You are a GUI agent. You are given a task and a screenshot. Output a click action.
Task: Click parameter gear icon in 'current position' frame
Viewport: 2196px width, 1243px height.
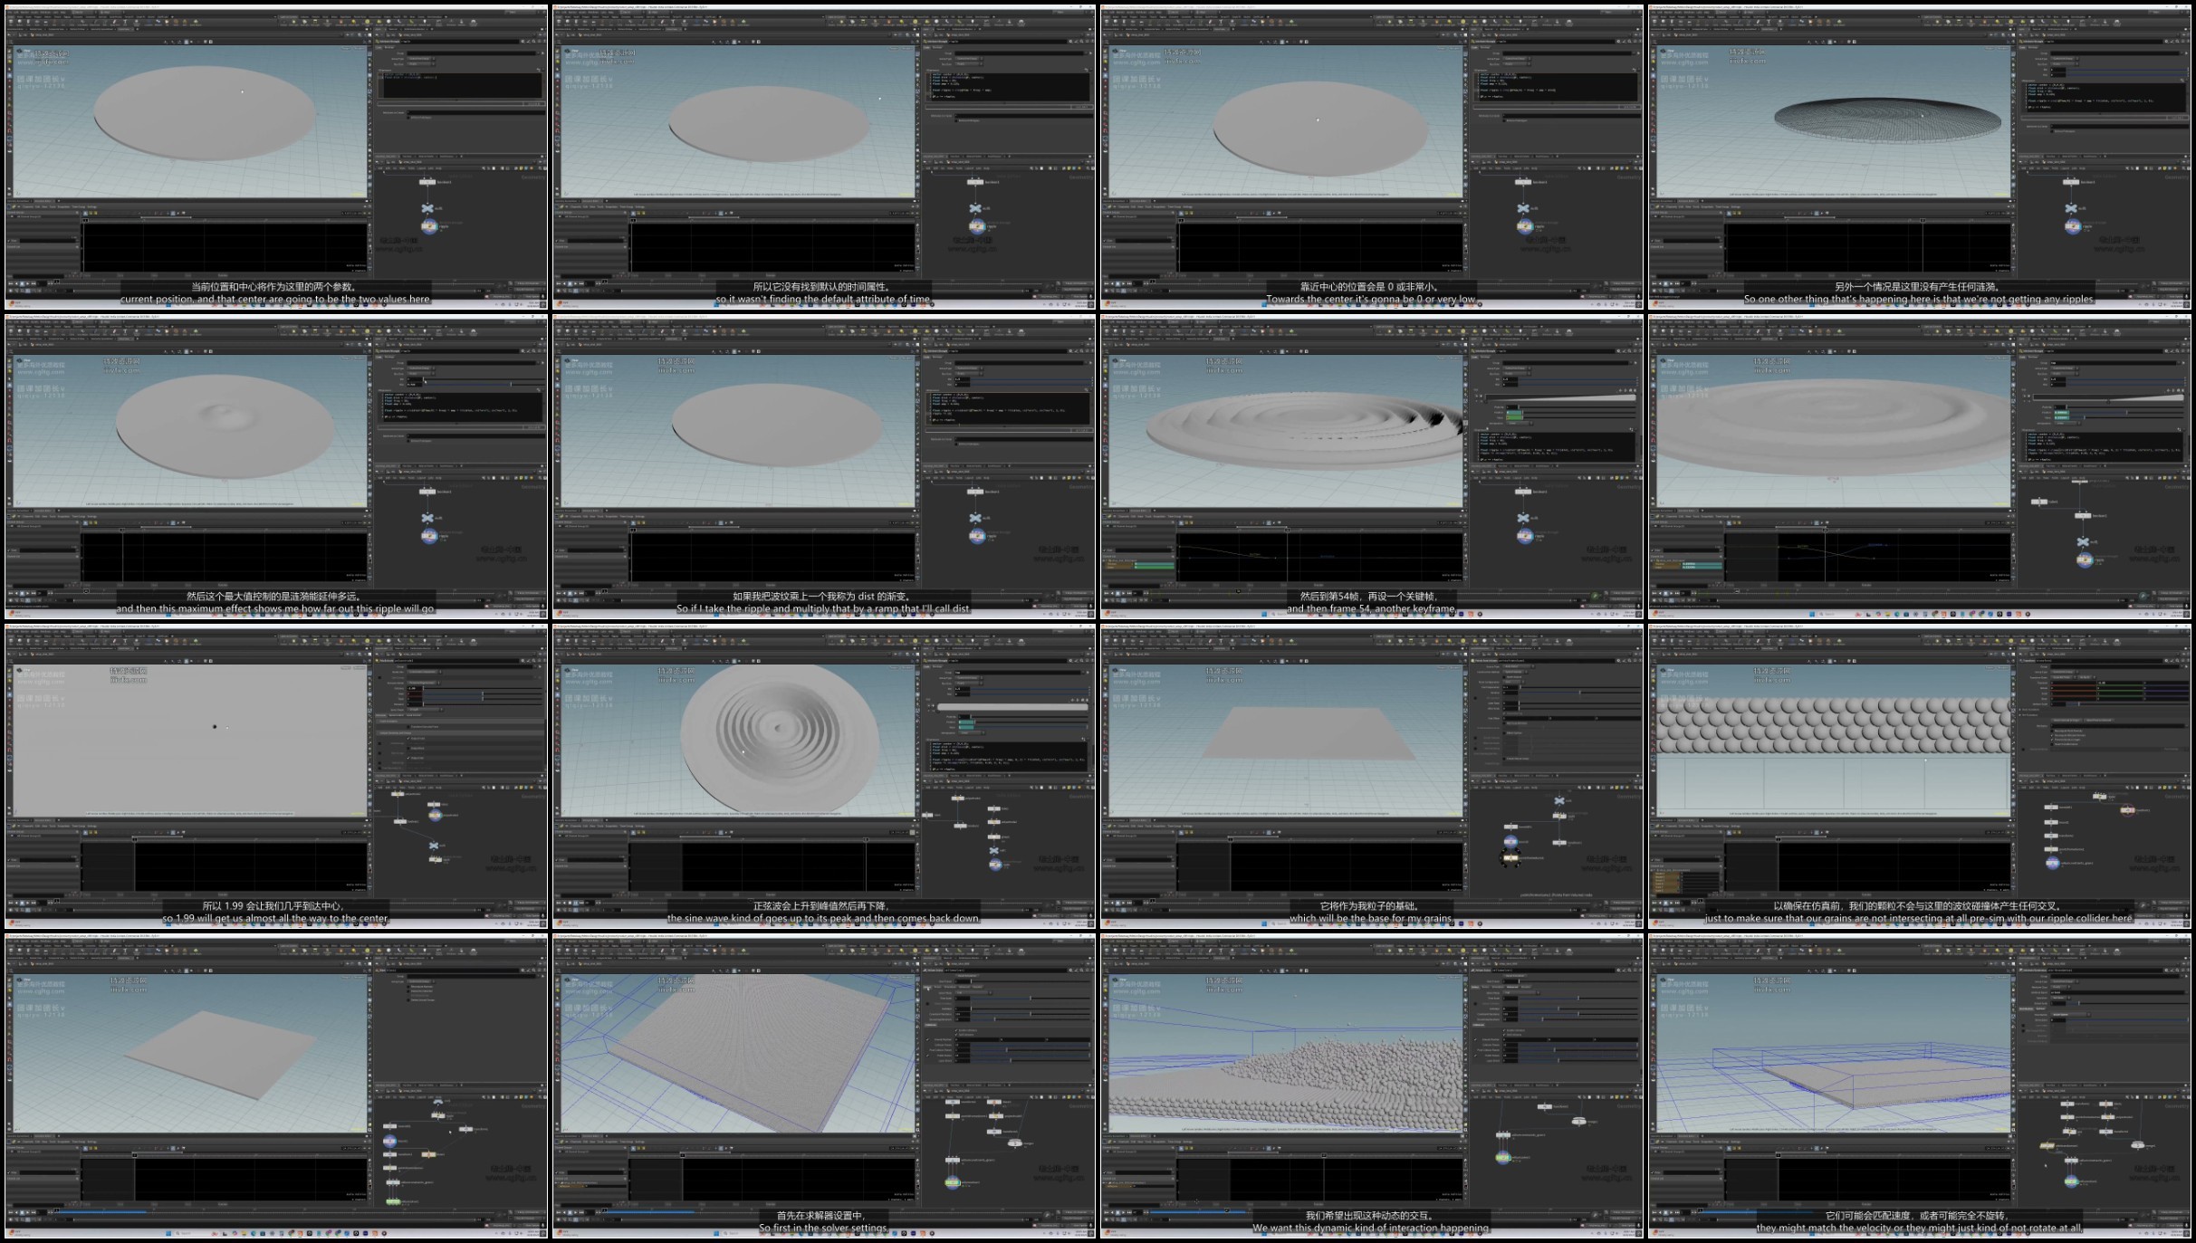pyautogui.click(x=522, y=41)
